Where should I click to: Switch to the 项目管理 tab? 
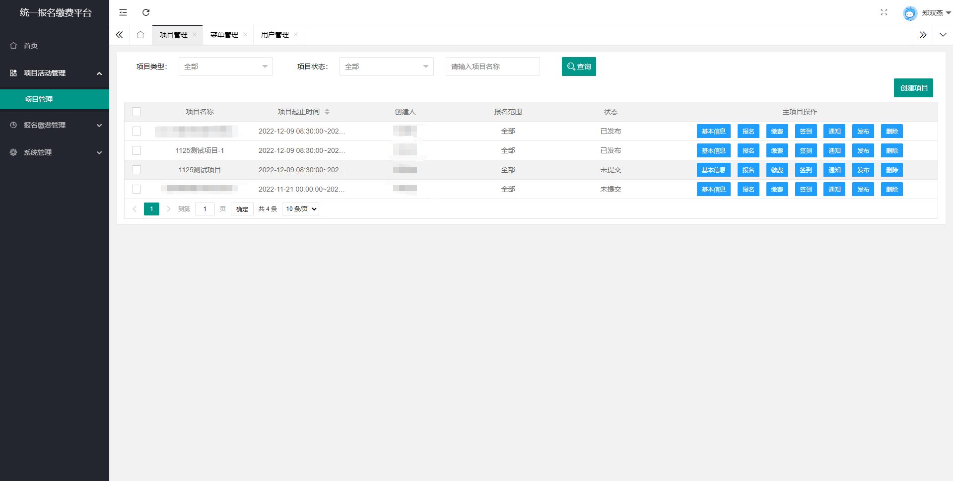174,35
